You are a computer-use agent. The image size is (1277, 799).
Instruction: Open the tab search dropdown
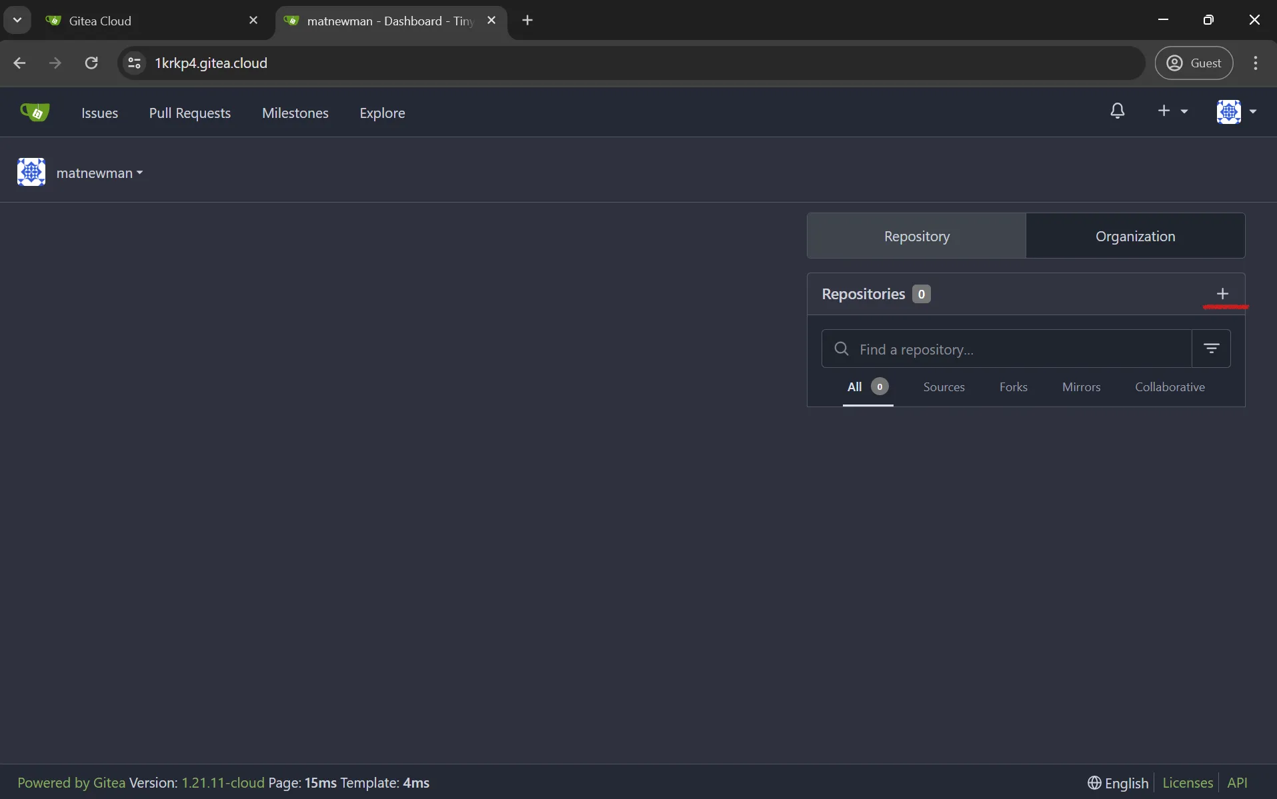pos(17,20)
